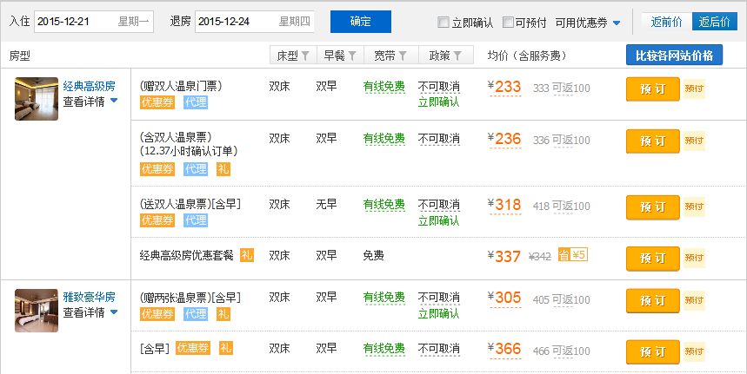Click the 早餐 filter funnel icon

[352, 56]
